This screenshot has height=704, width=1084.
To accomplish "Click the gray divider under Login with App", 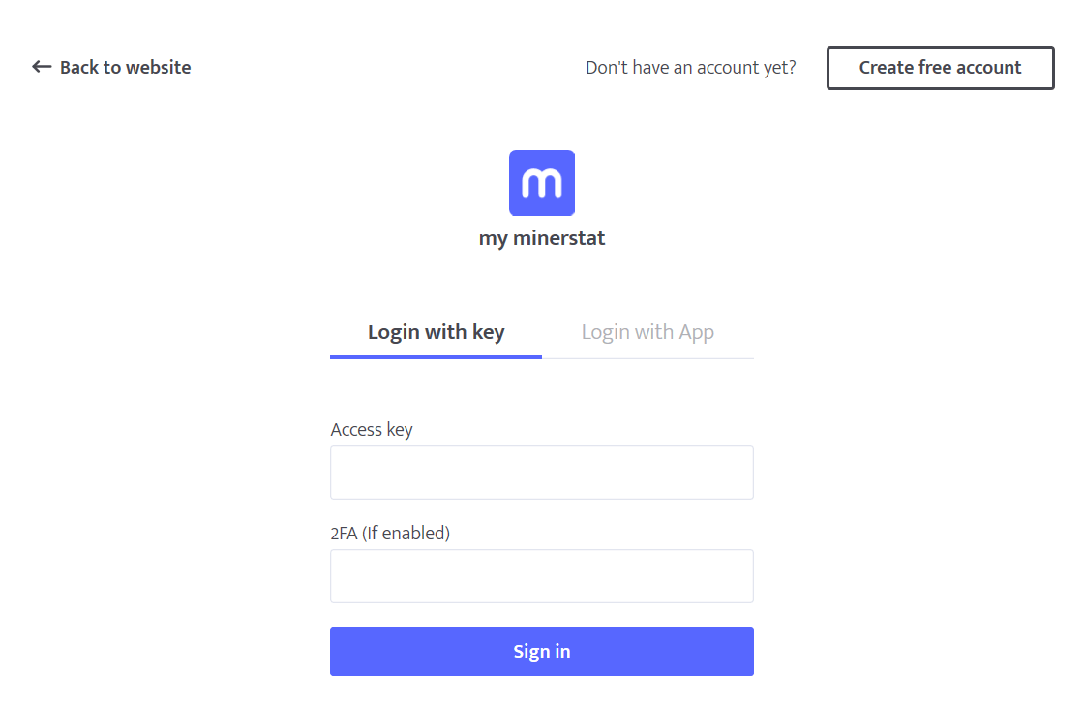I will pyautogui.click(x=647, y=358).
